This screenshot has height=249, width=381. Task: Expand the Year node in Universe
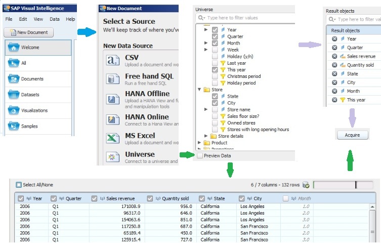pos(206,30)
